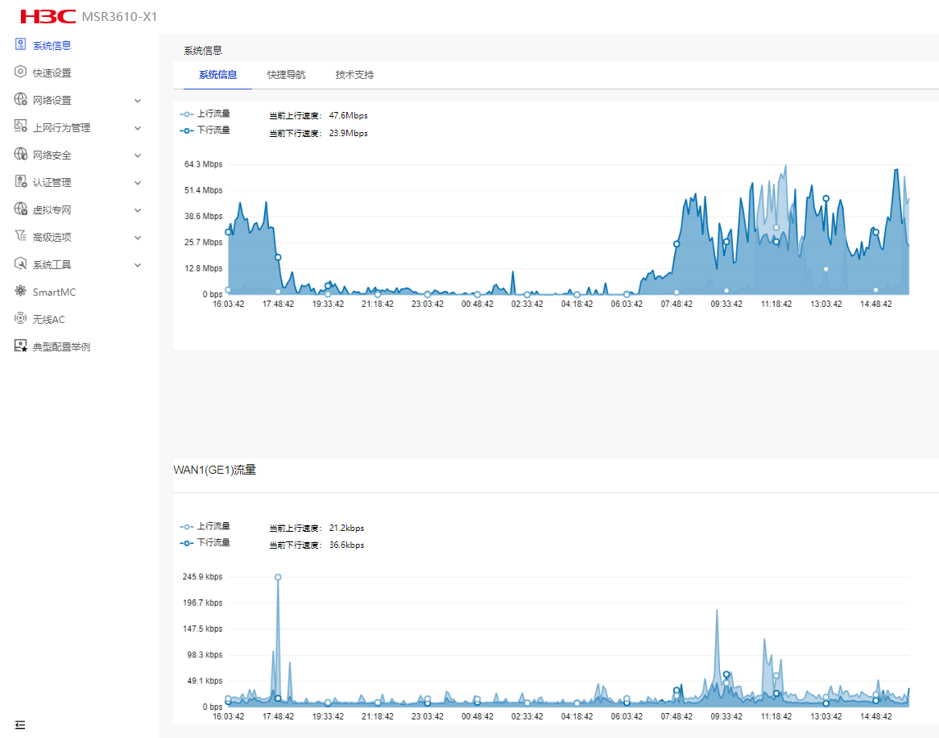Click the 21.2kbps uplink speed value

[x=347, y=529]
